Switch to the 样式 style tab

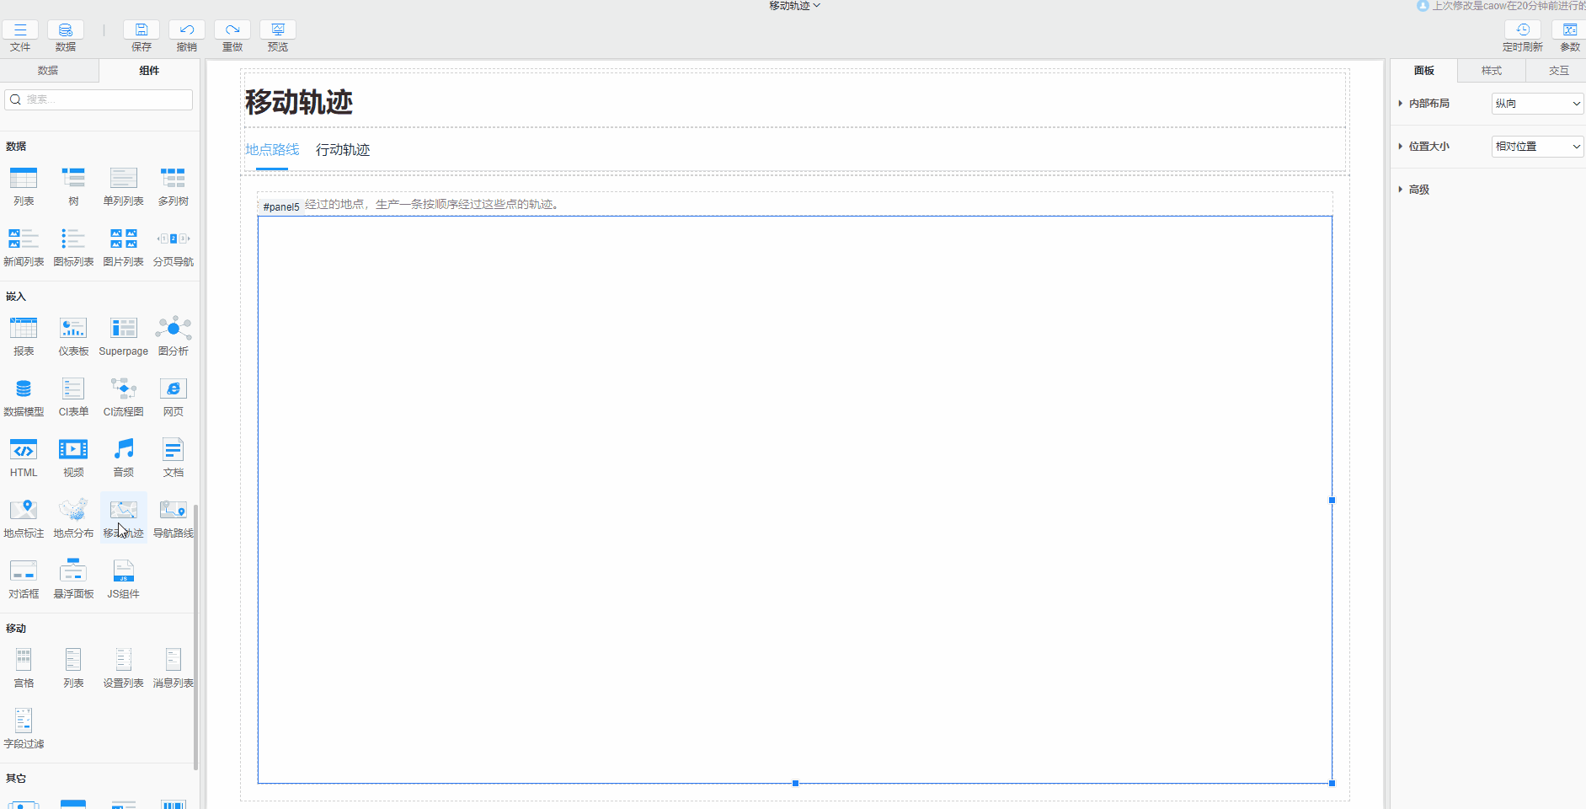1491,71
